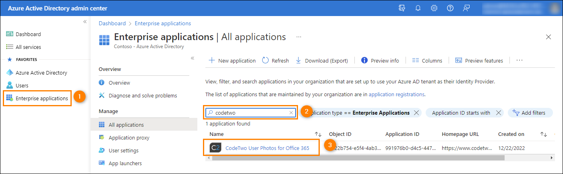The height and width of the screenshot is (174, 563).
Task: Collapse the left navigation sidebar
Action: pos(85,22)
